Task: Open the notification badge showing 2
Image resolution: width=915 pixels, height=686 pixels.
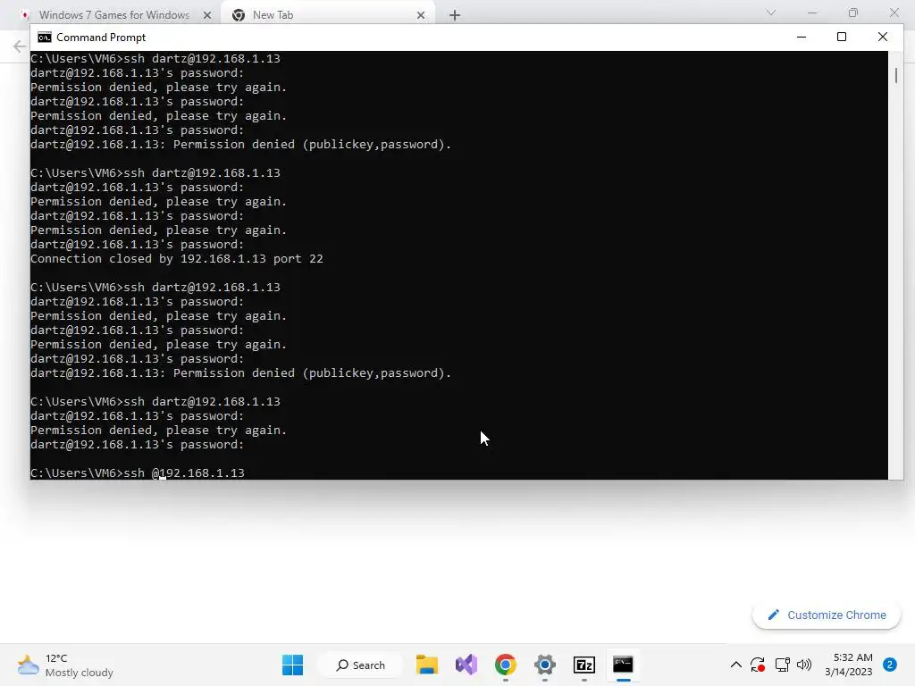Action: click(889, 665)
